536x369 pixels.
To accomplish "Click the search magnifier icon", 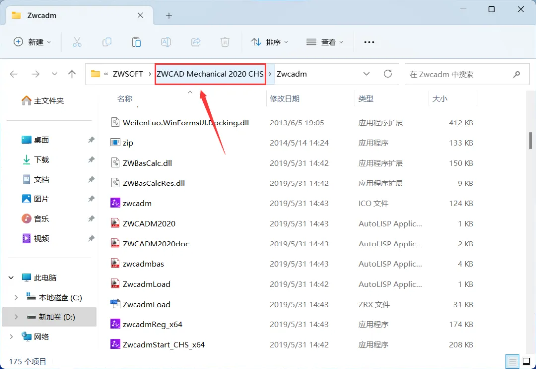I will 517,74.
